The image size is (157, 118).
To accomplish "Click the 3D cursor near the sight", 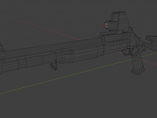I will pyautogui.click(x=106, y=25).
